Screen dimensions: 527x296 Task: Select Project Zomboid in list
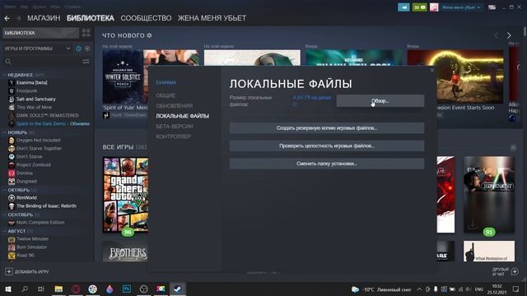pyautogui.click(x=34, y=164)
